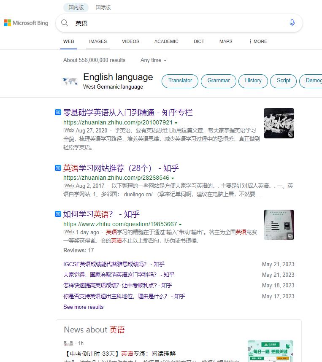Click the English language world map thumbnail
The height and width of the screenshot is (362, 322).
coord(70,81)
